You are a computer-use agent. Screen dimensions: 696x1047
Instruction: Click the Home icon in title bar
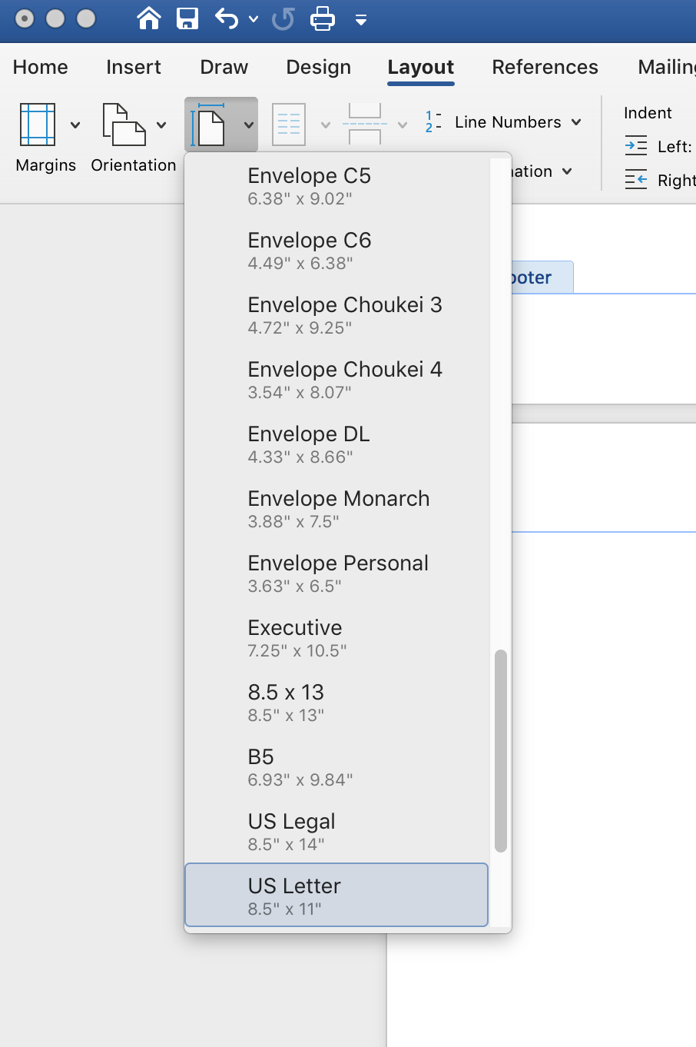tap(149, 18)
